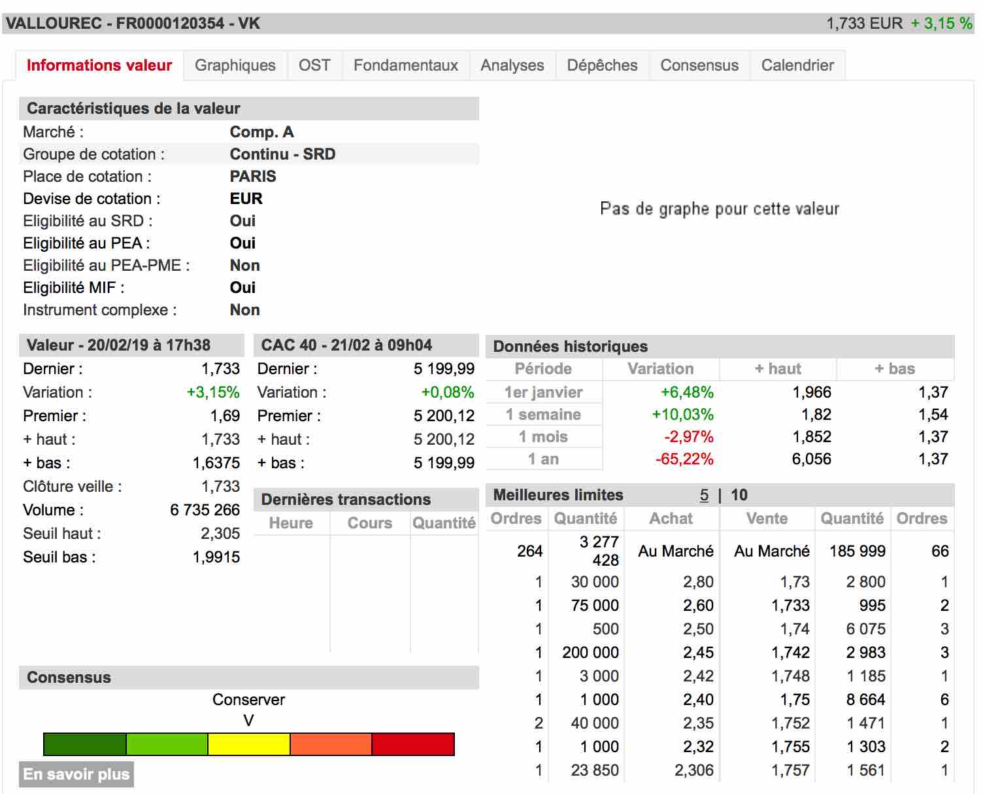Go to the Analyses tab
This screenshot has width=983, height=794.
512,65
